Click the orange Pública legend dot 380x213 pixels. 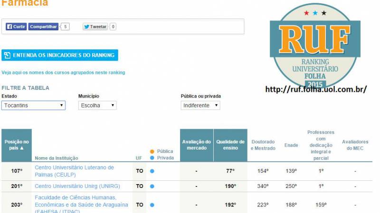tap(152, 151)
